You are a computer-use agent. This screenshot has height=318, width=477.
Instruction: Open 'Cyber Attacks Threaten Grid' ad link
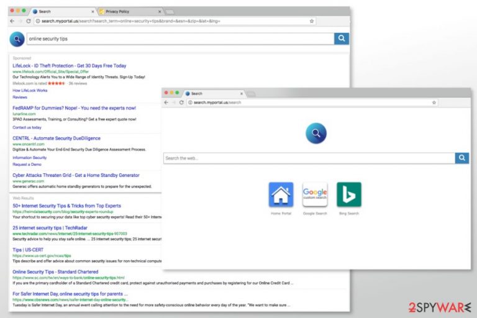(x=76, y=175)
